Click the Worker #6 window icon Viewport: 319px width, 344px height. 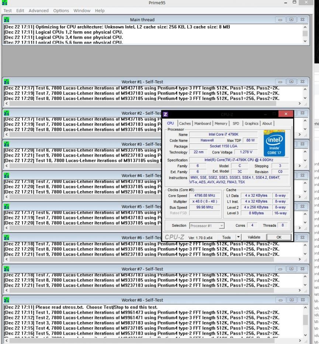click(x=6, y=237)
